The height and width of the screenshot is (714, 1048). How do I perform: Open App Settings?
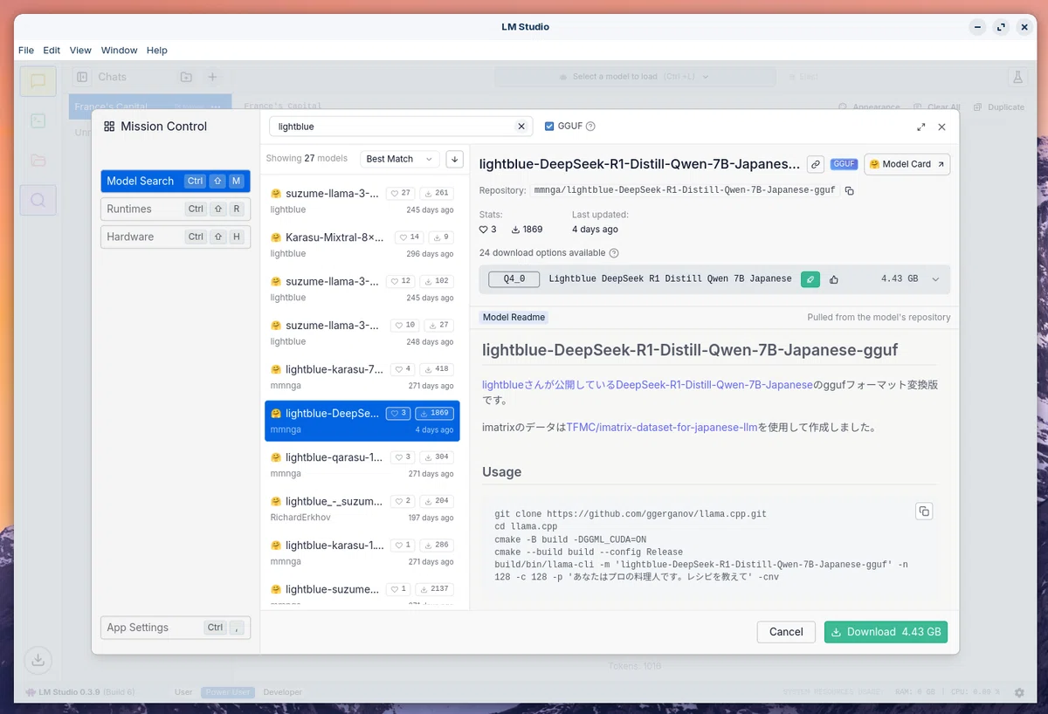point(176,628)
